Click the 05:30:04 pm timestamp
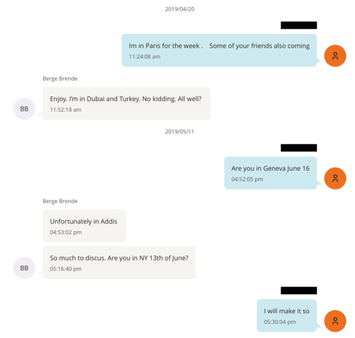This screenshot has width=355, height=338. coord(280,322)
